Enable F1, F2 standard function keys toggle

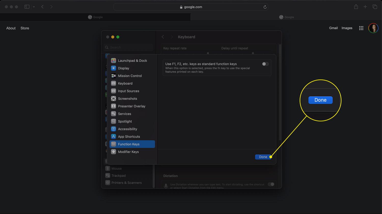click(x=265, y=64)
